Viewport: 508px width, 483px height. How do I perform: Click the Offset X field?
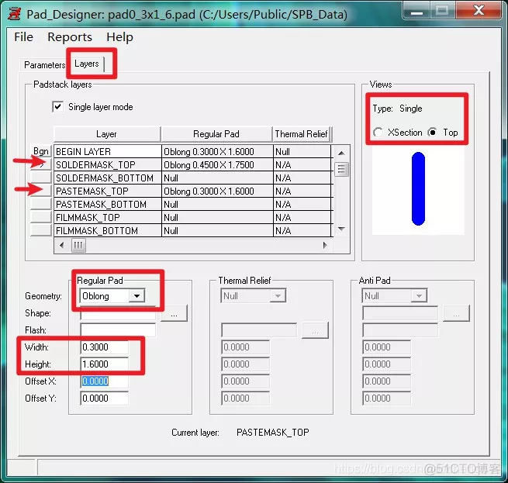click(105, 381)
